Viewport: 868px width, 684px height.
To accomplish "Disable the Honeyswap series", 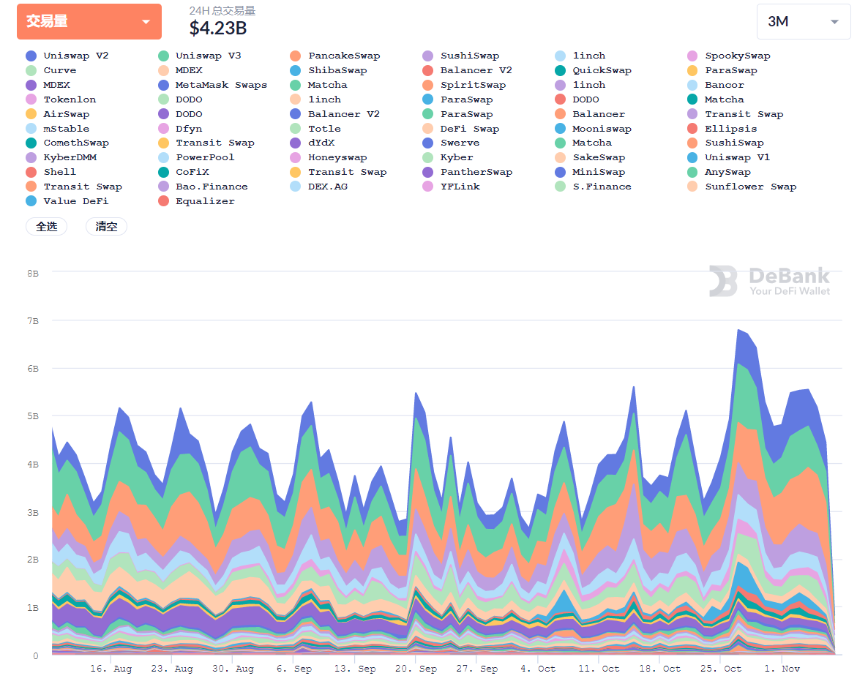I will (x=329, y=157).
